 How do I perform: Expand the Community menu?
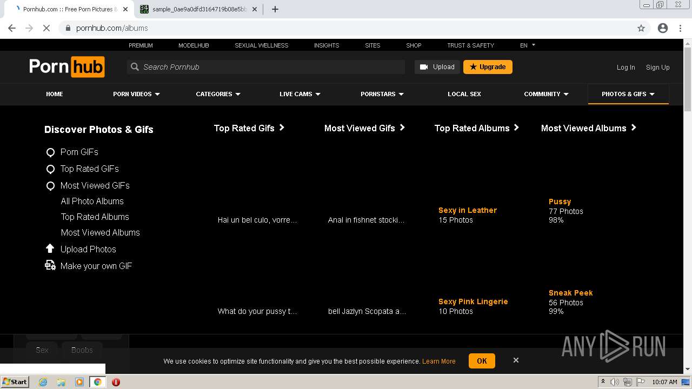[546, 94]
